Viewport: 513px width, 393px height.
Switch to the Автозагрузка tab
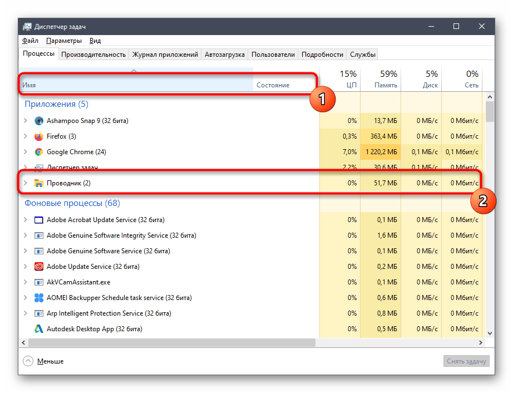tap(225, 55)
